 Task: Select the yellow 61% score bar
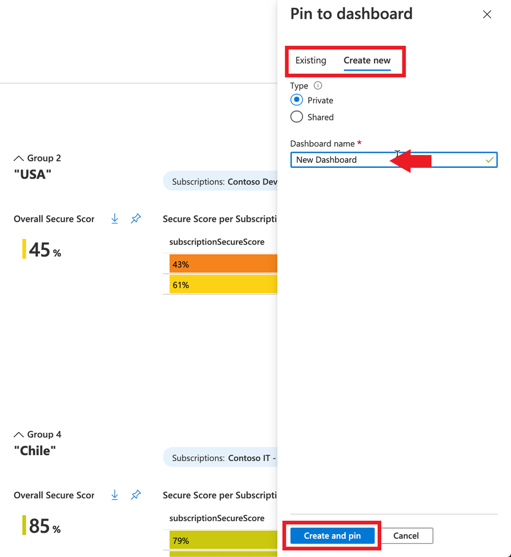(x=223, y=284)
